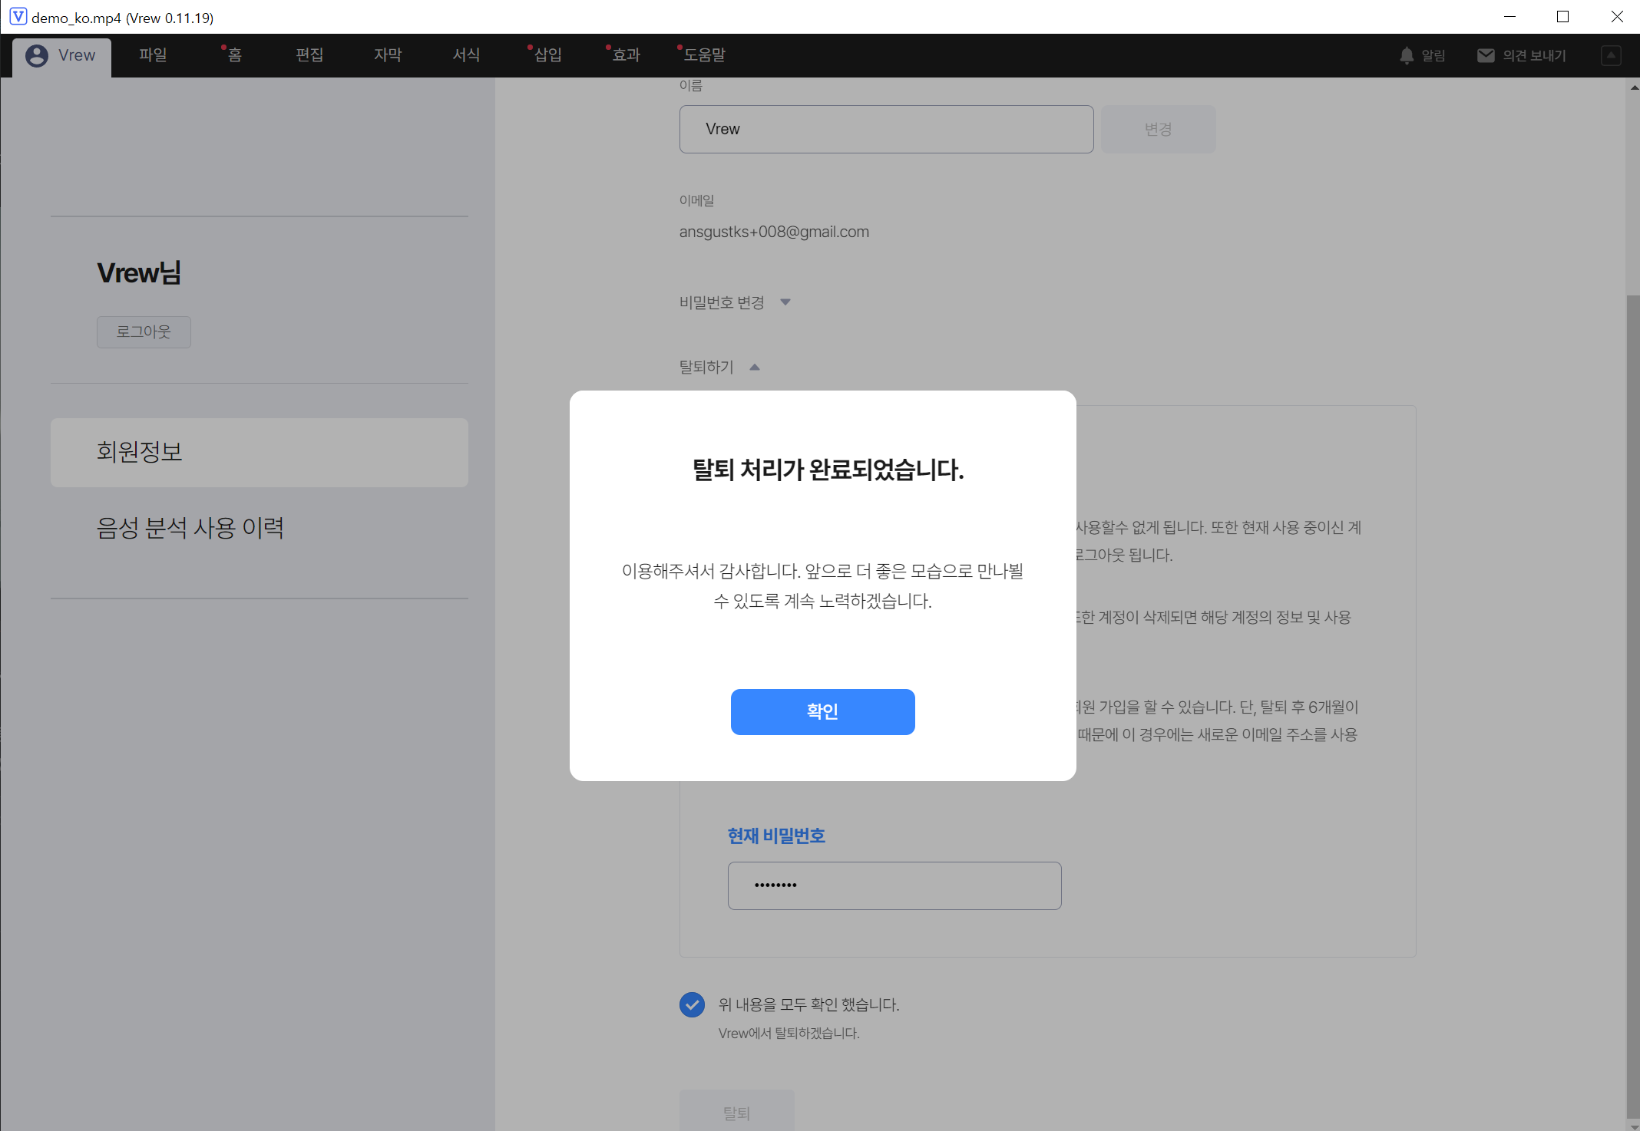Click the name input field containing Vrew
Viewport: 1640px width, 1131px height.
tap(885, 129)
